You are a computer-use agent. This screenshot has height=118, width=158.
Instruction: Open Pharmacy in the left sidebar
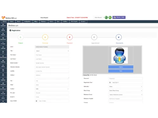[x=3, y=61]
